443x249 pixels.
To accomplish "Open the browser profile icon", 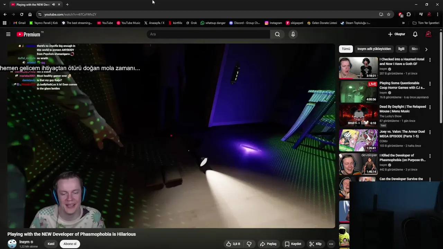I will click(x=429, y=15).
